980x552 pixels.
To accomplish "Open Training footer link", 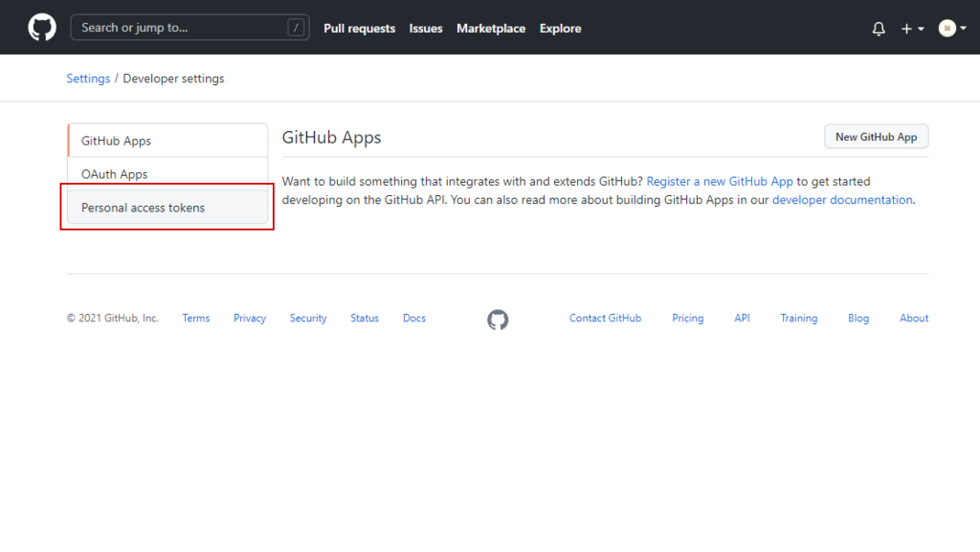I will tap(799, 318).
